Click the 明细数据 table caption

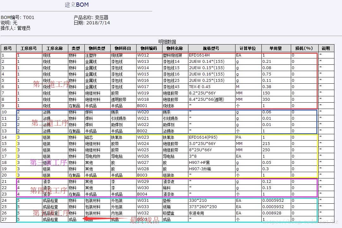[167, 42]
